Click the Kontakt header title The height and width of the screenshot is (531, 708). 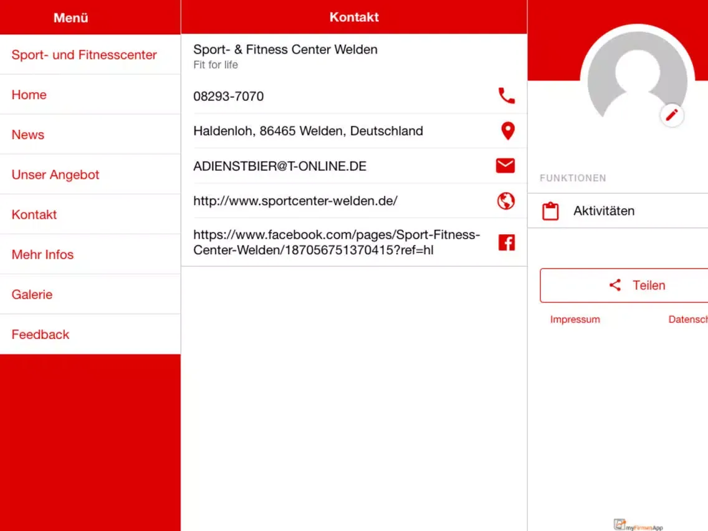coord(354,17)
